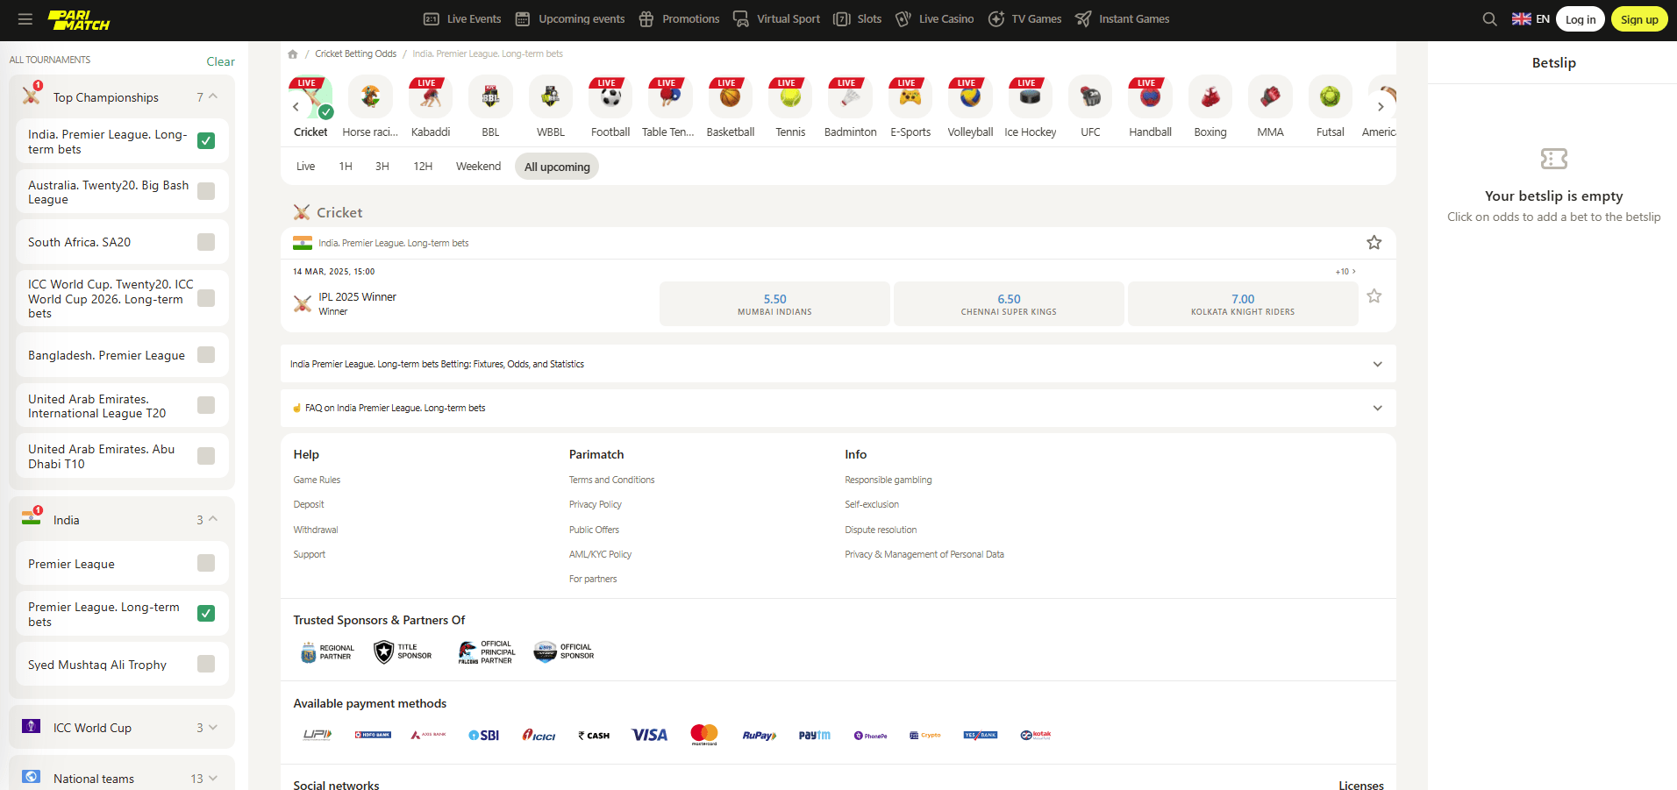Open the Responsible gambling link
Screen dimensions: 1677x790
[x=888, y=480]
